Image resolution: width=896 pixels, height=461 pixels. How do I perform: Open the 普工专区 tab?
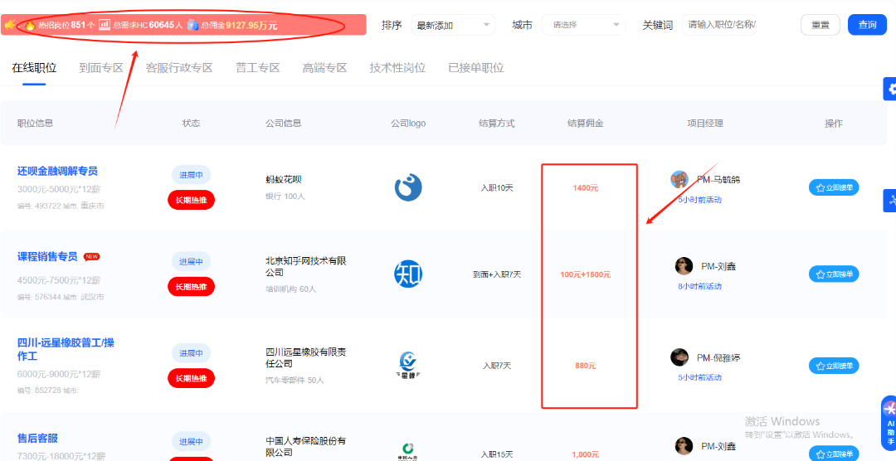[x=258, y=68]
